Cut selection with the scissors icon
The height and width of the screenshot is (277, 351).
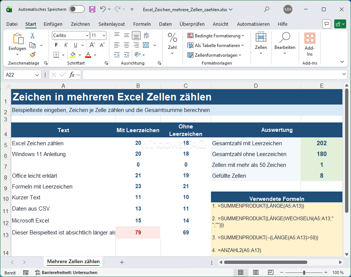[x=32, y=35]
